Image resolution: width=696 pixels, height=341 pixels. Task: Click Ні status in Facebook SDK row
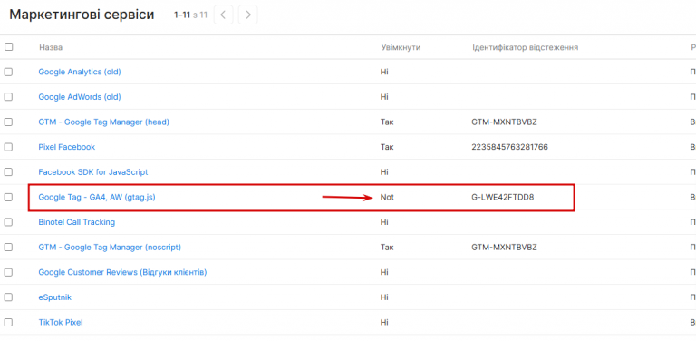click(384, 171)
